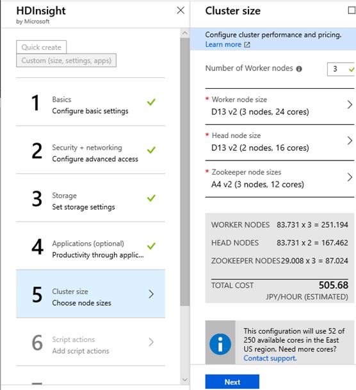The width and height of the screenshot is (356, 390).
Task: Click the ZOOKEEPER NODES cost line 87.024
Action: pyautogui.click(x=280, y=261)
